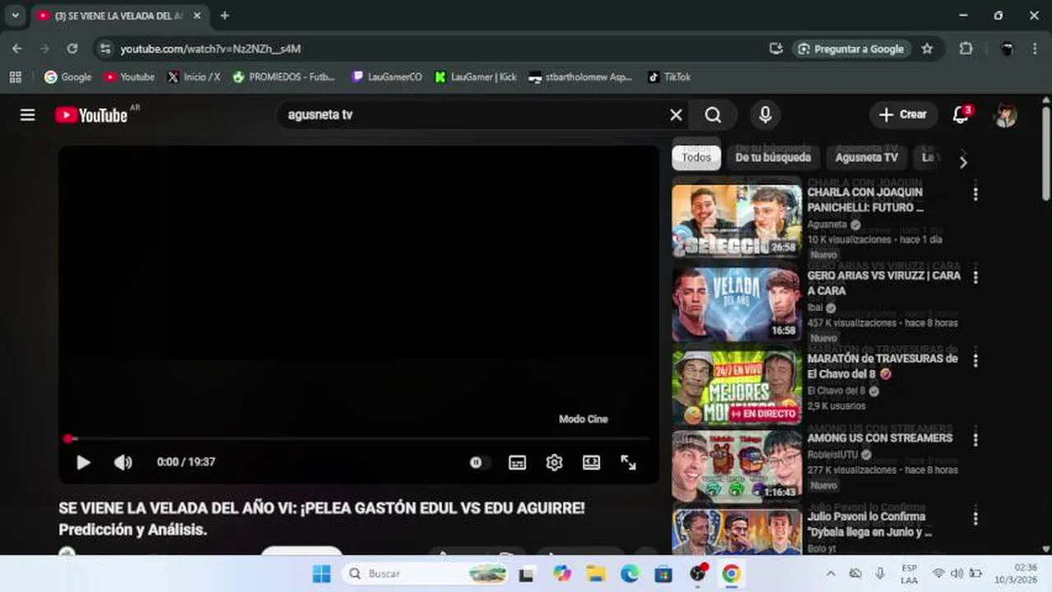Go back in the browser
1052x592 pixels.
coord(17,49)
